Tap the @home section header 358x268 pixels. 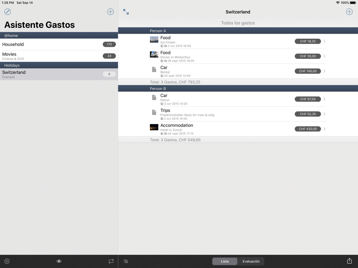[59, 35]
